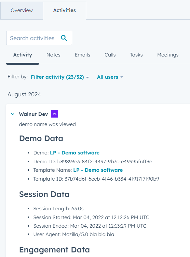
Task: Click the search magnifier icon
Action: 64,38
